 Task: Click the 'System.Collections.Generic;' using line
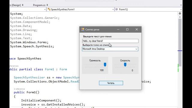click(x=35, y=18)
